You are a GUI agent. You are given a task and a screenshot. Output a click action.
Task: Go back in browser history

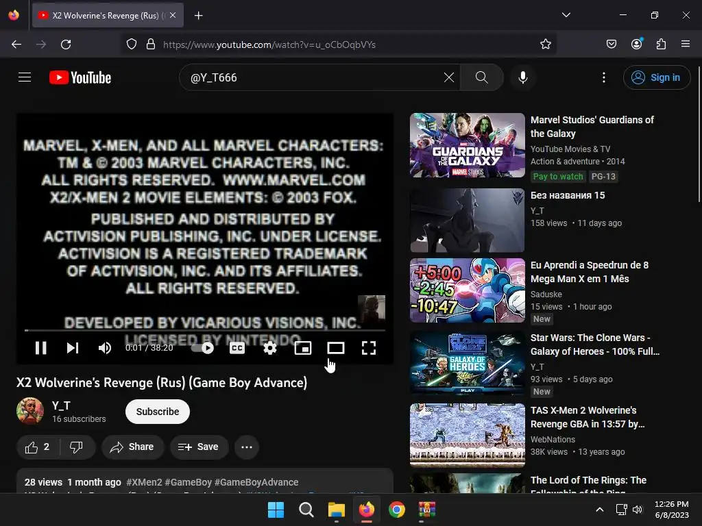tap(16, 45)
